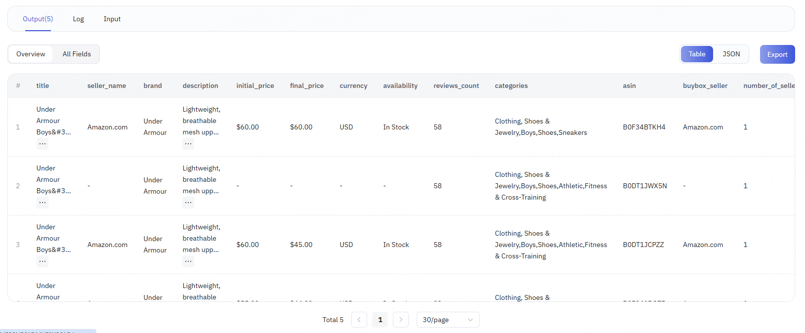
Task: Click the Total 5 label
Action: pyautogui.click(x=333, y=320)
